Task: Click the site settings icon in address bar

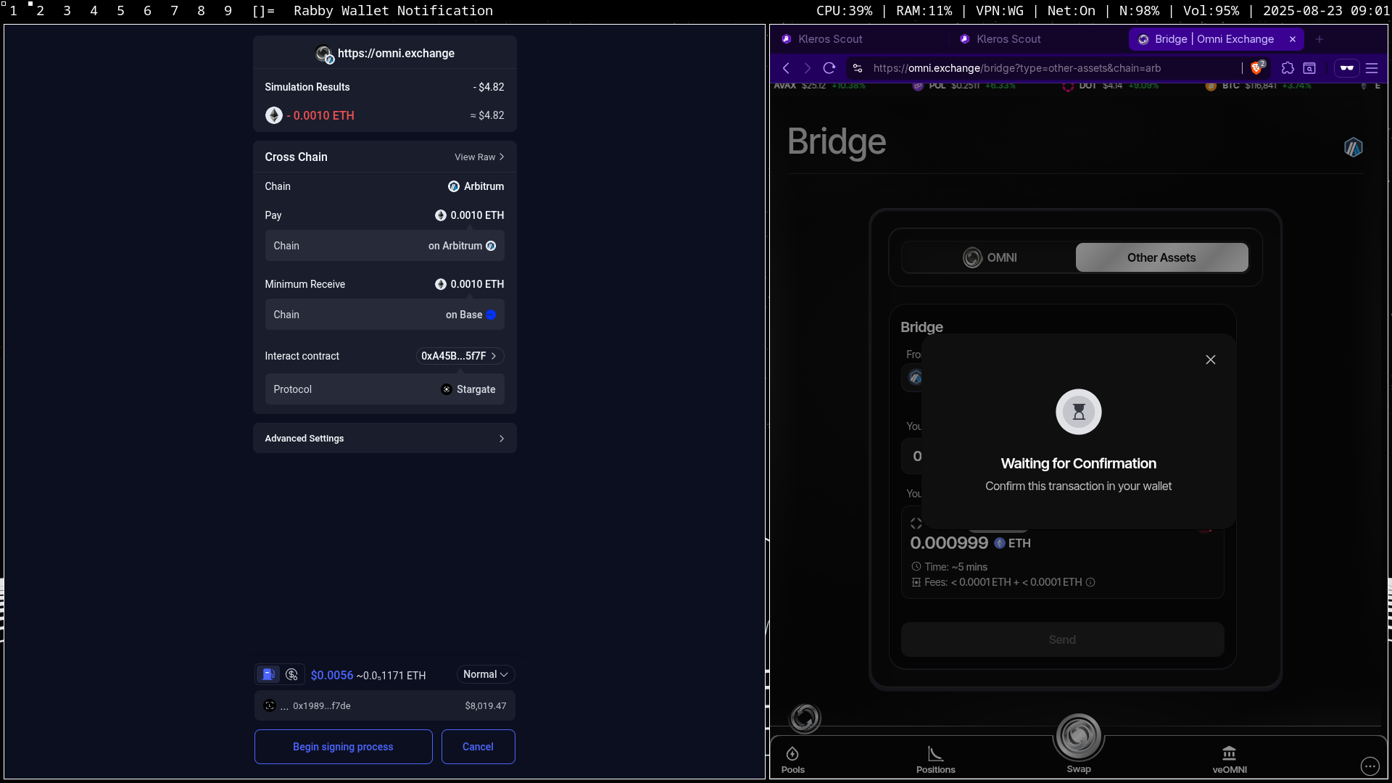Action: (x=858, y=68)
